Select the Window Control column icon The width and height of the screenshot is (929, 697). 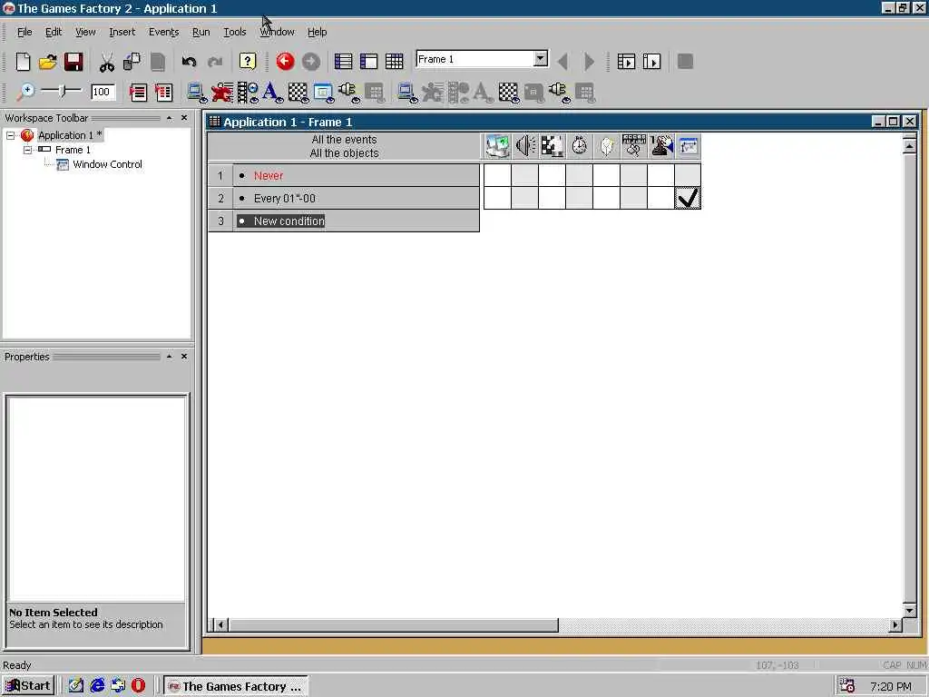click(689, 146)
